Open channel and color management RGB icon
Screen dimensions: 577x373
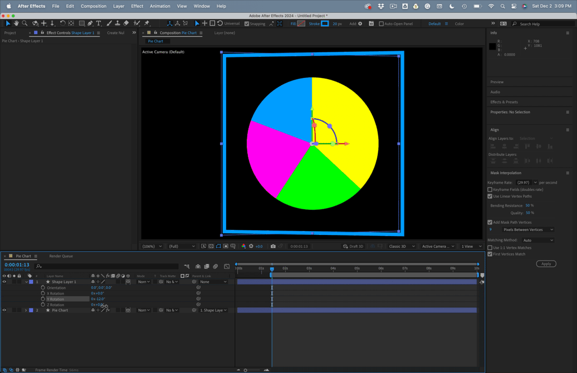(x=243, y=247)
